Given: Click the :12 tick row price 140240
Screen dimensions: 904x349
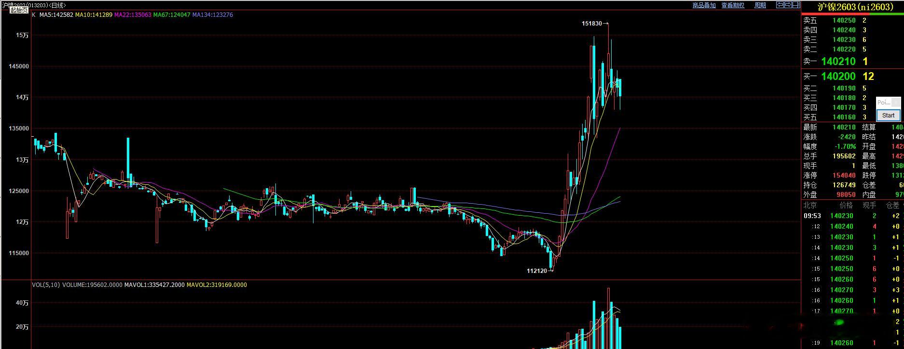Looking at the screenshot, I should tap(842, 227).
